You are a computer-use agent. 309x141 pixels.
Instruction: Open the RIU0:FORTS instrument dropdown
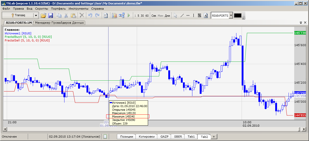point(231,15)
